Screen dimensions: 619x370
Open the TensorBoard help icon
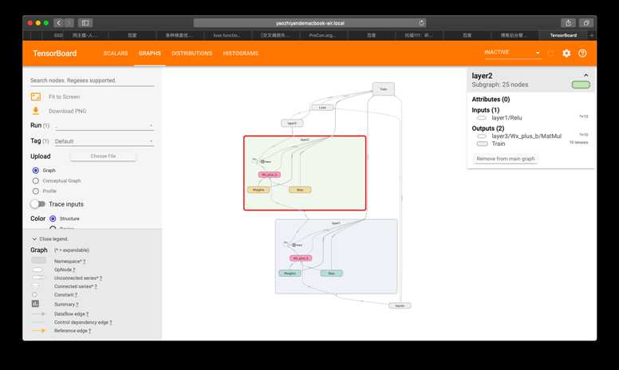click(x=582, y=53)
